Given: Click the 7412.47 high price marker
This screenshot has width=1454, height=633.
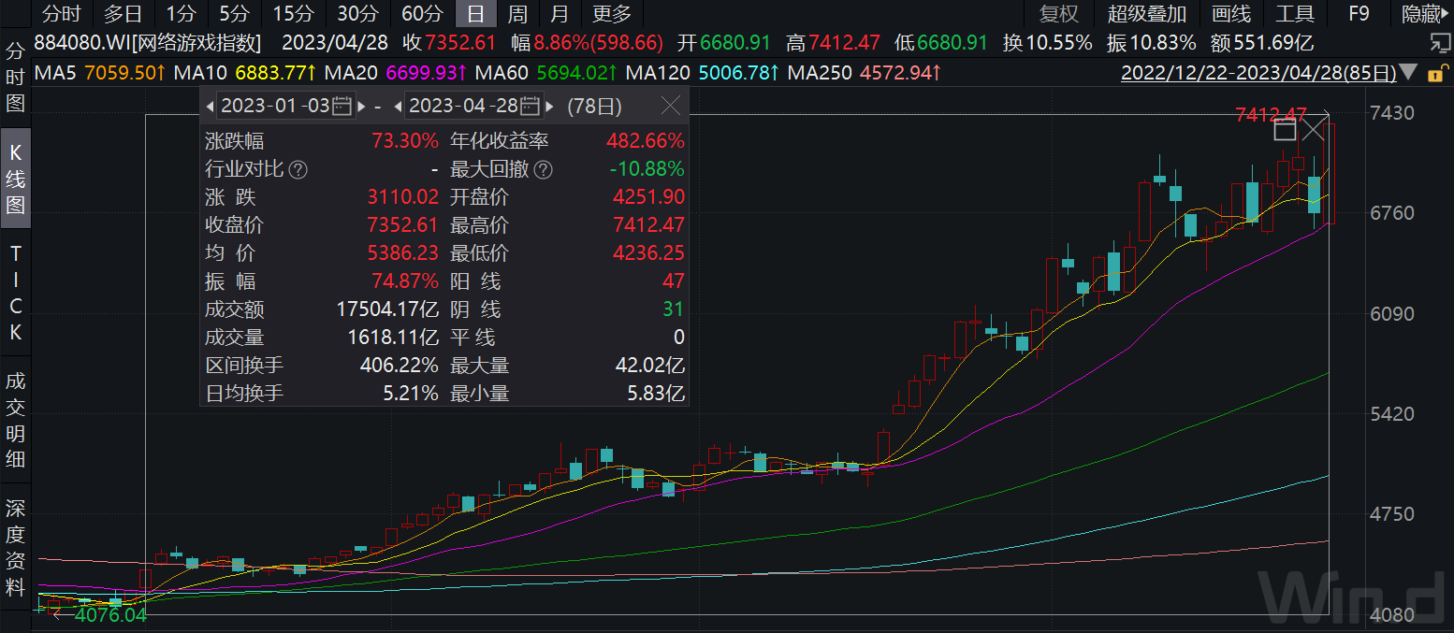Looking at the screenshot, I should point(1270,115).
